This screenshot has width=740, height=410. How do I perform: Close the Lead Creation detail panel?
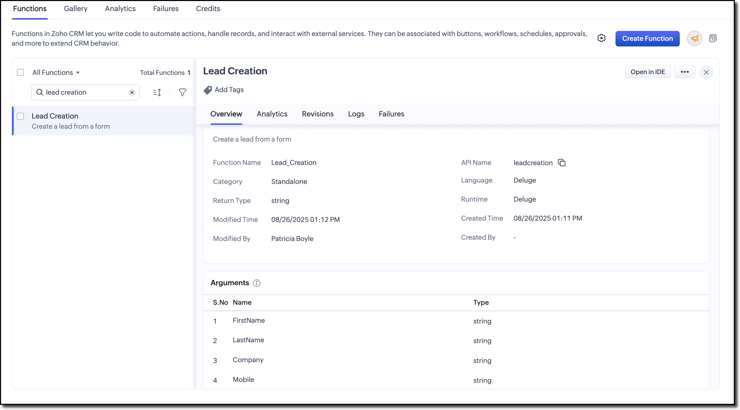point(706,72)
